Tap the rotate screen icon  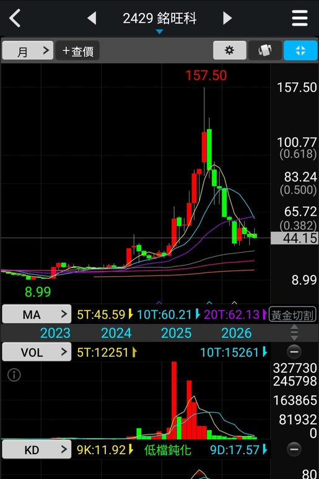265,50
